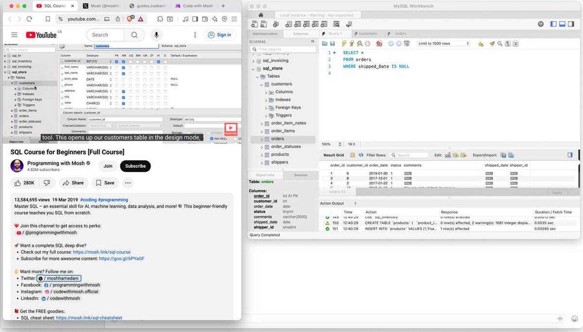The height and width of the screenshot is (332, 583).
Task: Switch to the Schemas tab
Action: pyautogui.click(x=301, y=34)
